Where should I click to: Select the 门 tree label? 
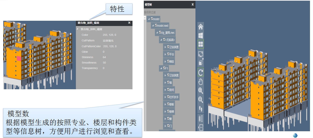click(171, 126)
